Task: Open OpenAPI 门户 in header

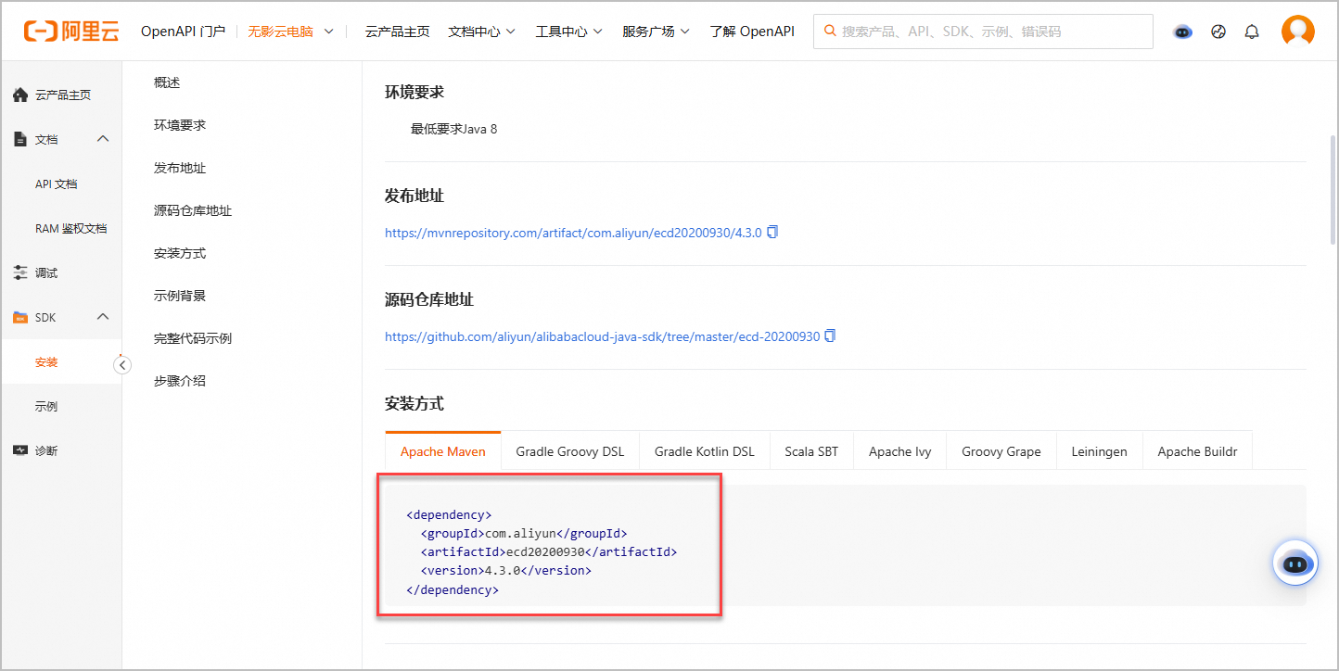Action: [x=183, y=32]
